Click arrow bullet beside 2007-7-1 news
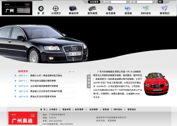The image size is (177, 126). pos(15,81)
